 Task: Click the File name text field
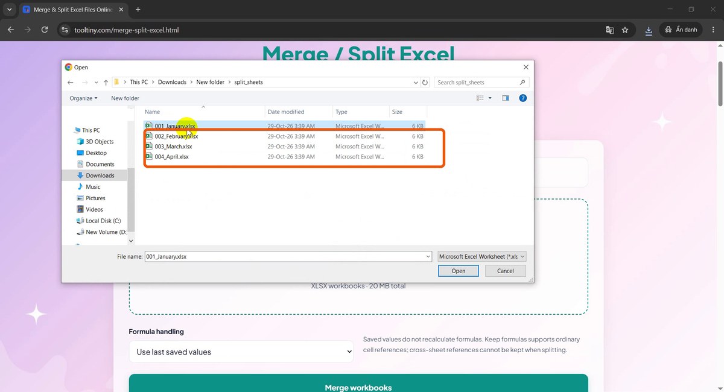pyautogui.click(x=284, y=256)
